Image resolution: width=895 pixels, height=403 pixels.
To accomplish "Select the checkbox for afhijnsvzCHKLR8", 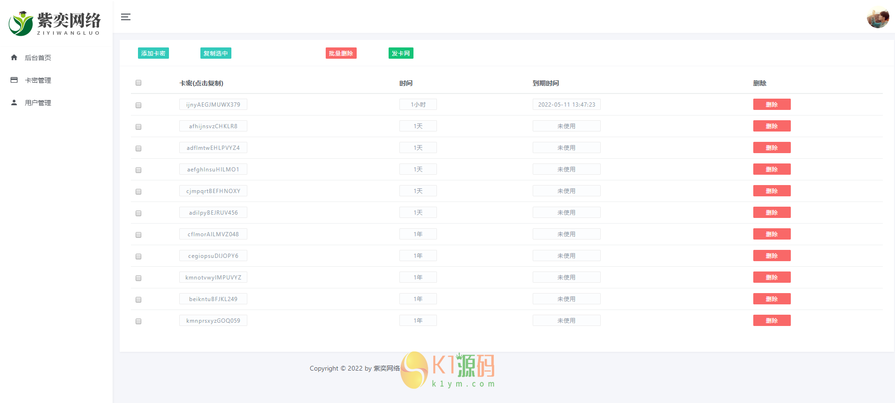I will (138, 127).
